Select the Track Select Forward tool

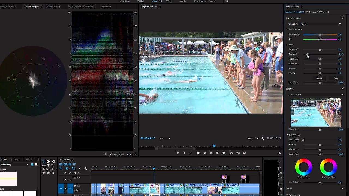point(48,161)
